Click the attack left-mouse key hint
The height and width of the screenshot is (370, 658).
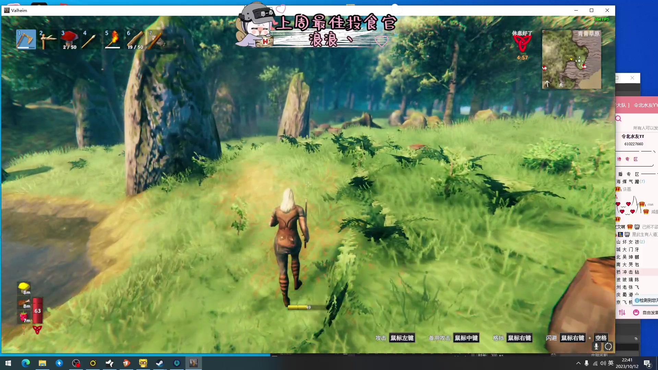click(x=402, y=338)
